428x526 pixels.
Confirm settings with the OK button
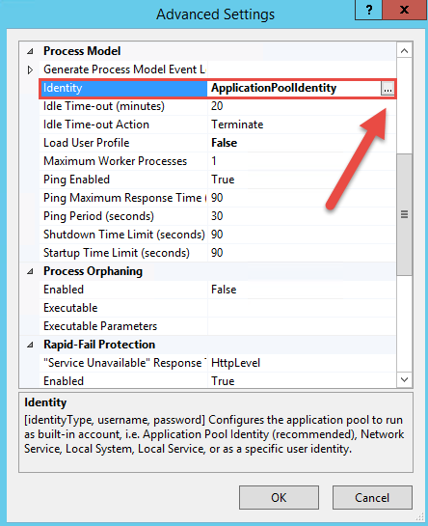279,497
